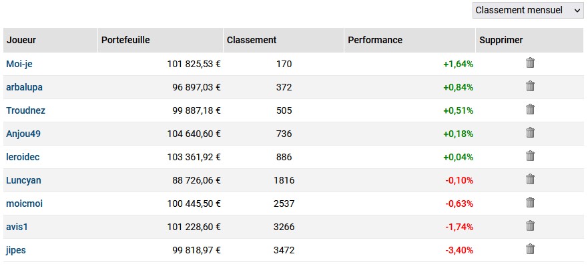This screenshot has height=266, width=588.
Task: Remove leroidec with the trash icon
Action: tap(530, 156)
